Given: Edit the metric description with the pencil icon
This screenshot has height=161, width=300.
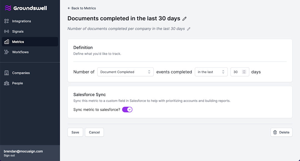Looking at the screenshot, I should pos(189,29).
